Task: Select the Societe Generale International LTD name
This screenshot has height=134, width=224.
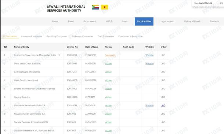Action: click(x=31, y=122)
